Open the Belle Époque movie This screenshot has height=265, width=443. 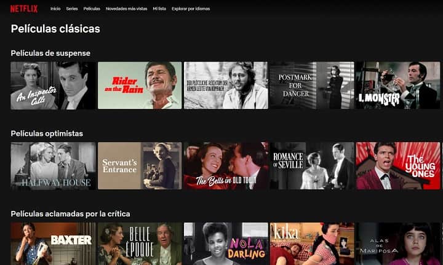pyautogui.click(x=140, y=244)
